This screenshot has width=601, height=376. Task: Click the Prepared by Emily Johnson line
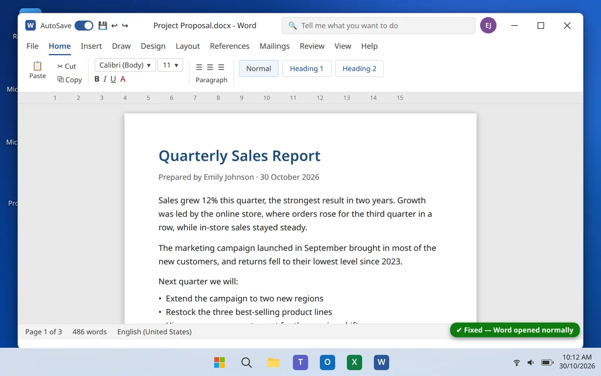tap(238, 177)
